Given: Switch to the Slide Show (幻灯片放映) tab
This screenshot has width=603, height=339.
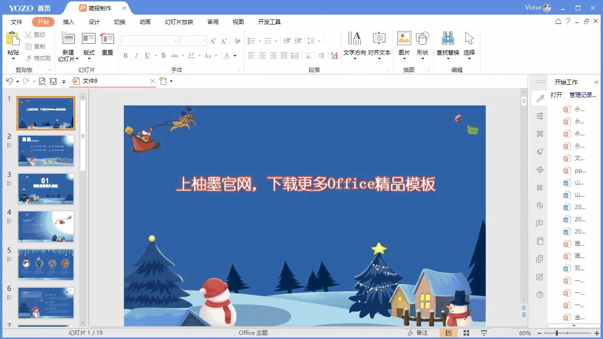Looking at the screenshot, I should [x=179, y=22].
